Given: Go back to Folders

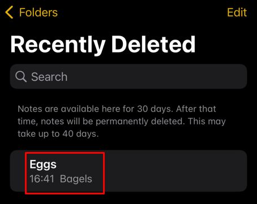Looking at the screenshot, I should pos(32,12).
